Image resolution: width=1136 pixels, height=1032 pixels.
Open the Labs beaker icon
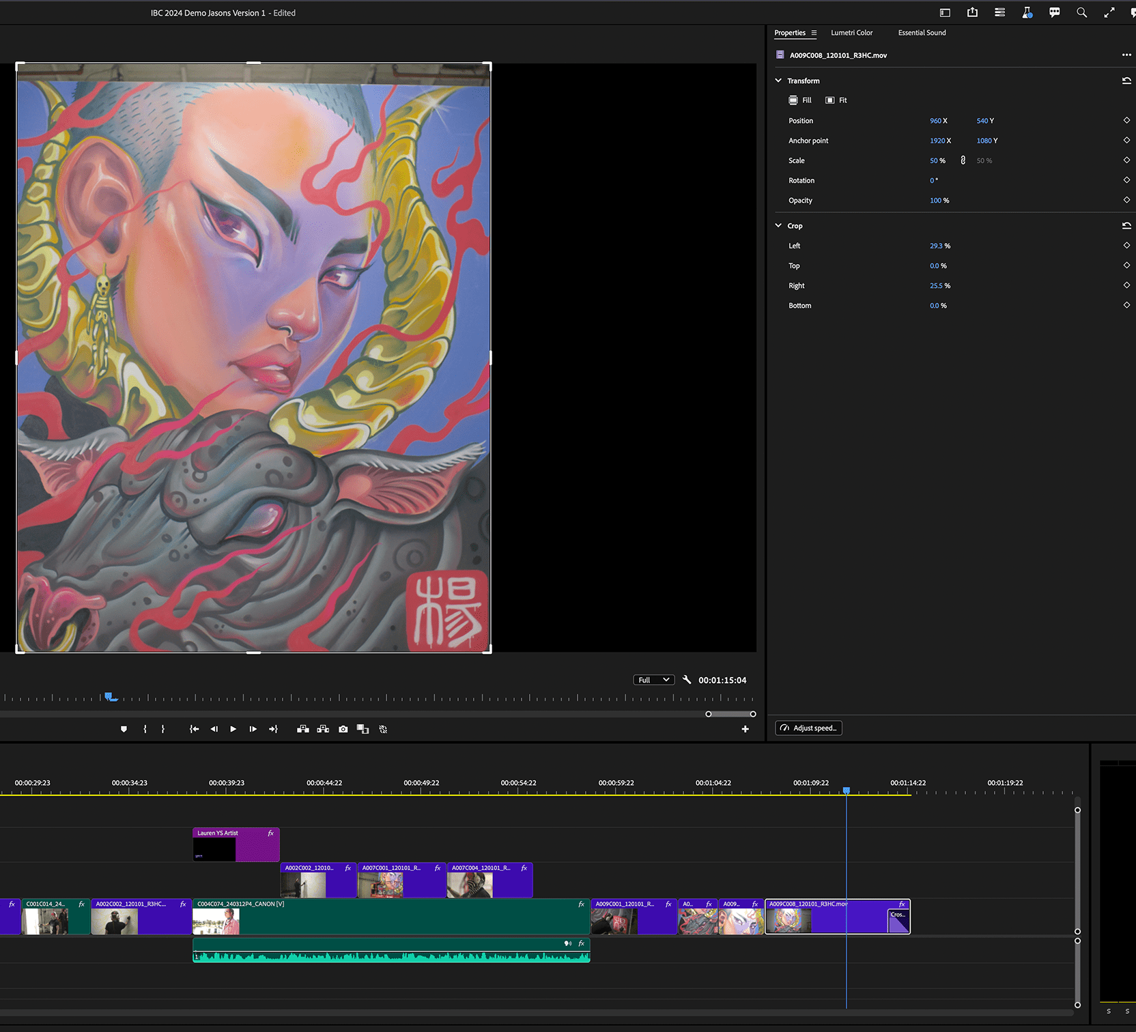tap(1027, 12)
